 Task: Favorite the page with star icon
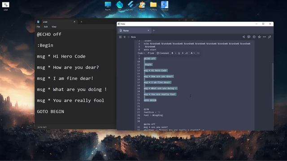pos(259,37)
